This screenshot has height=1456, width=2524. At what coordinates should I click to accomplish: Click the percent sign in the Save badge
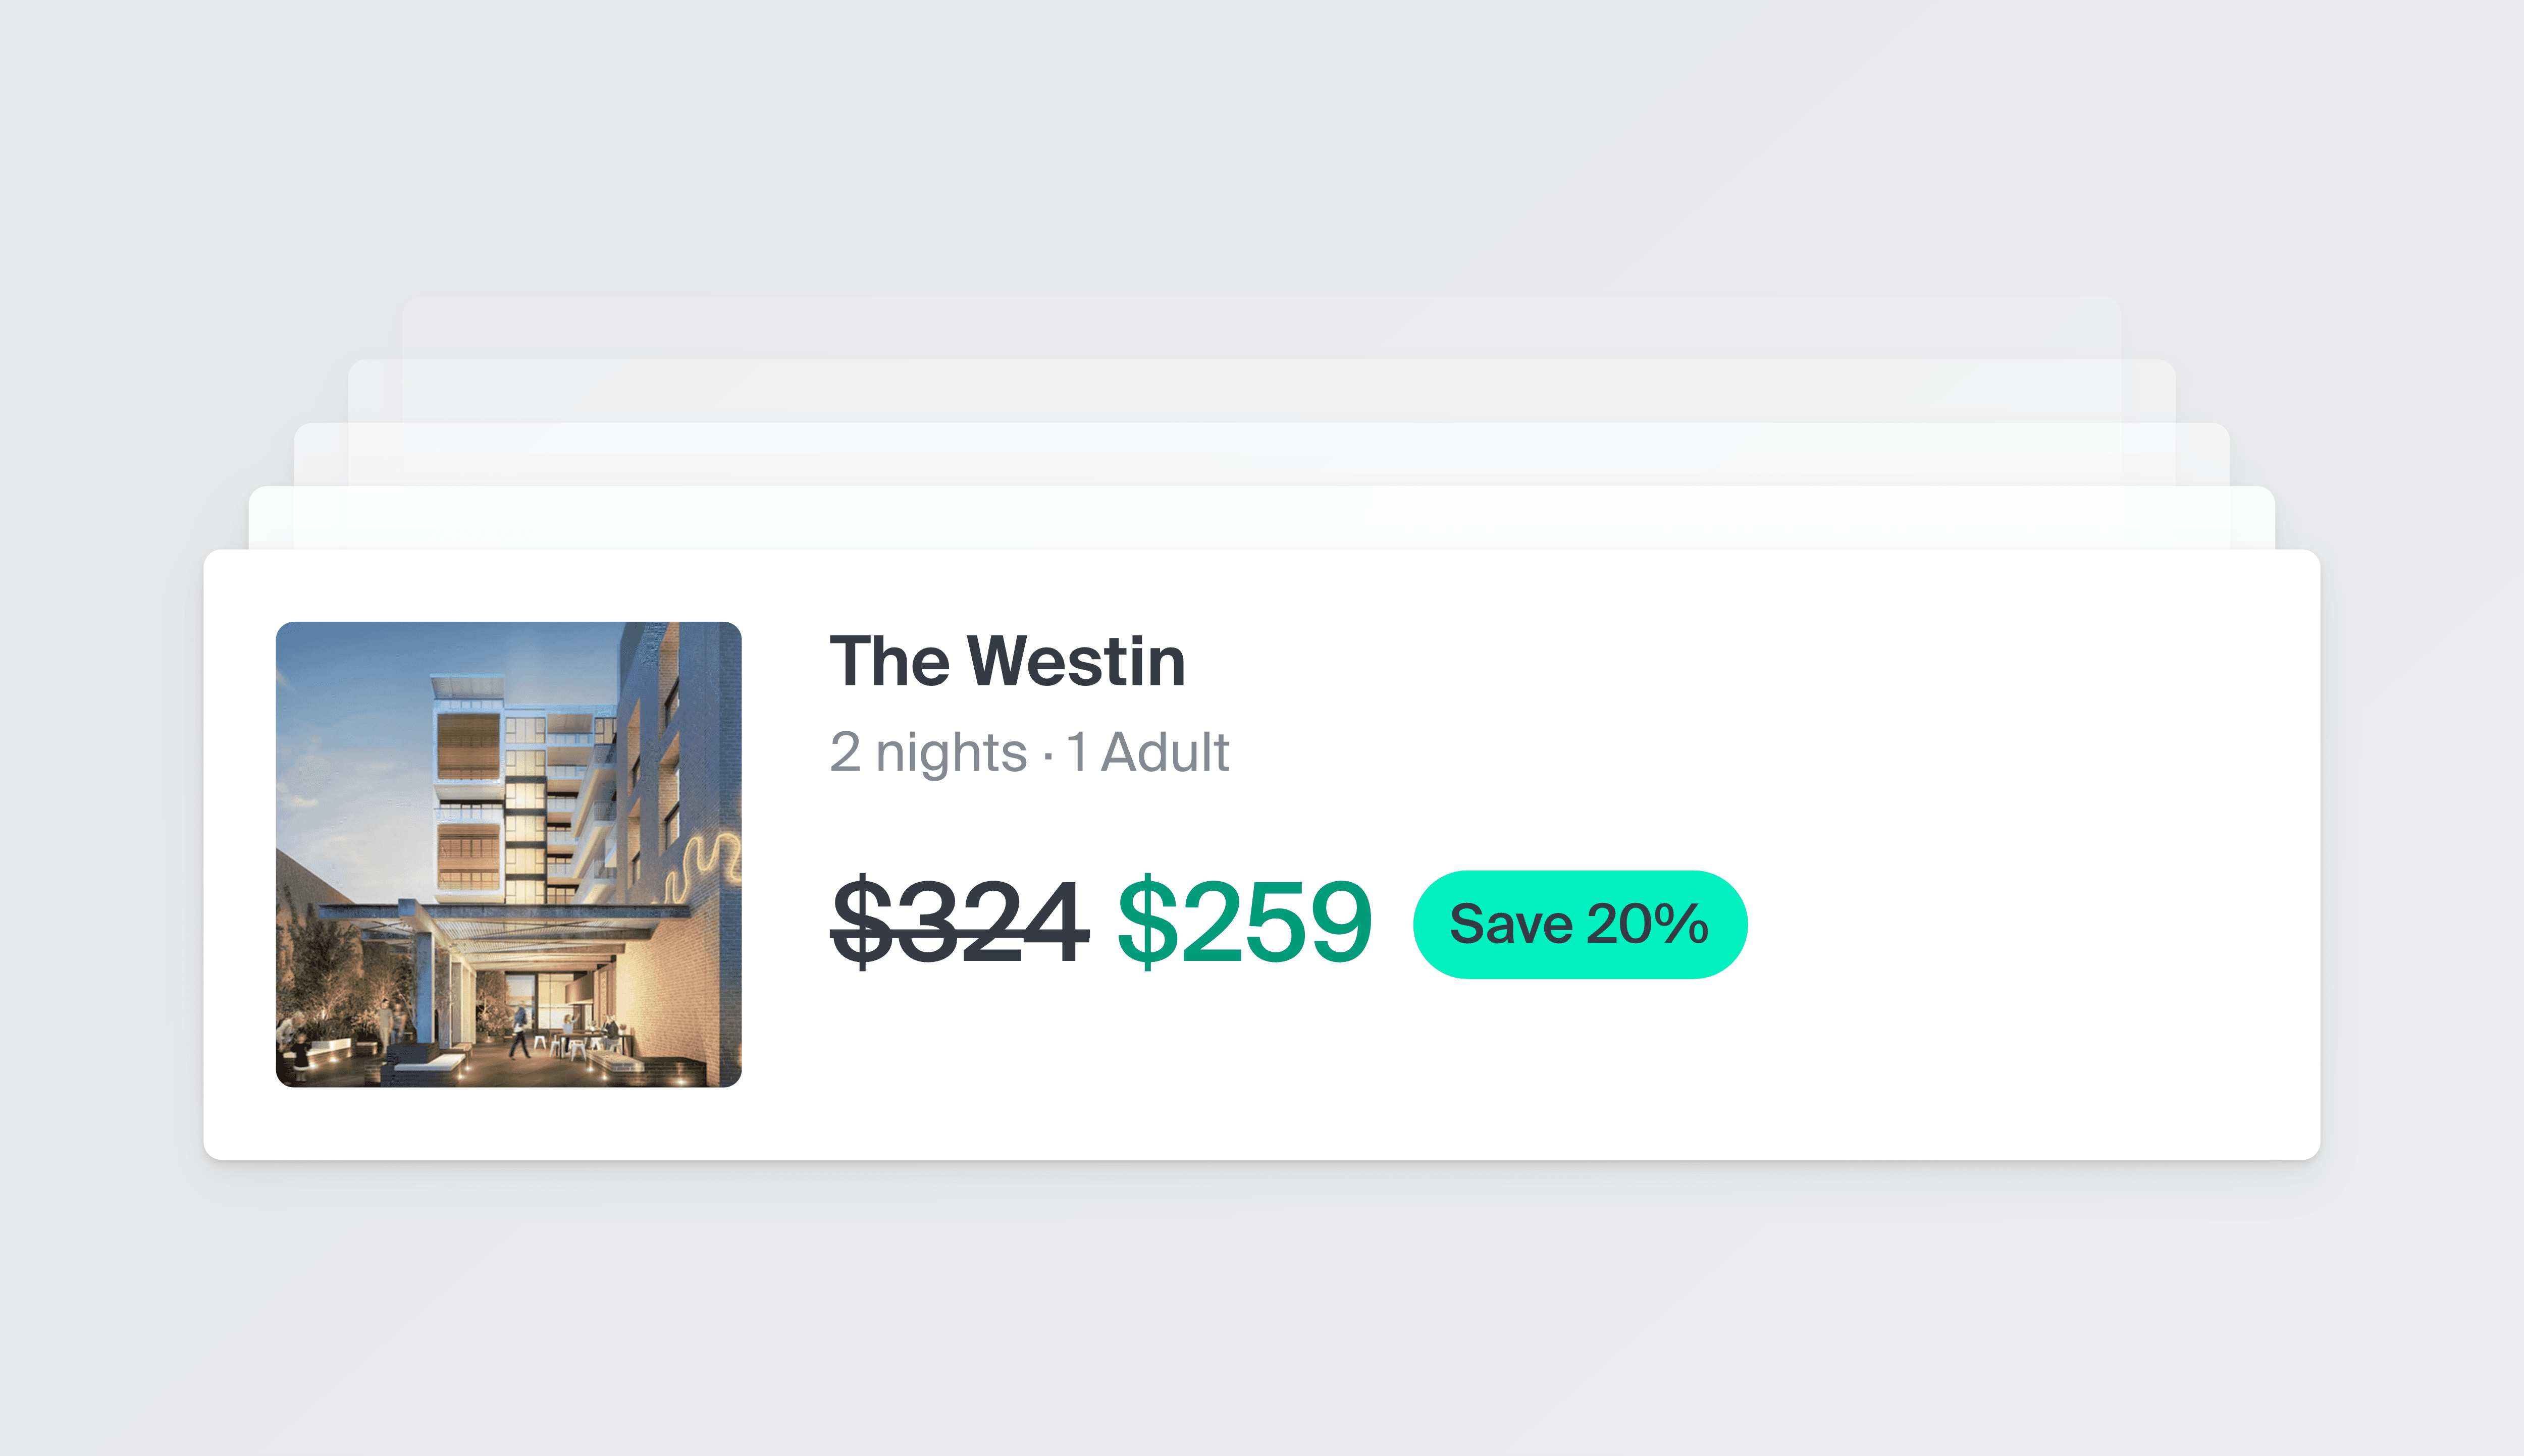tap(1680, 923)
